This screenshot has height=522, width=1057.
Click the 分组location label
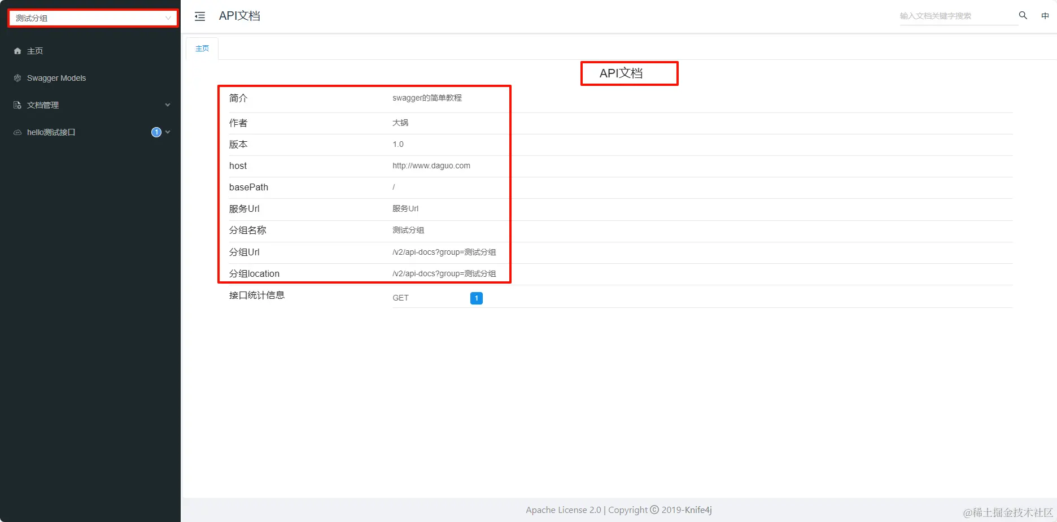coord(254,274)
